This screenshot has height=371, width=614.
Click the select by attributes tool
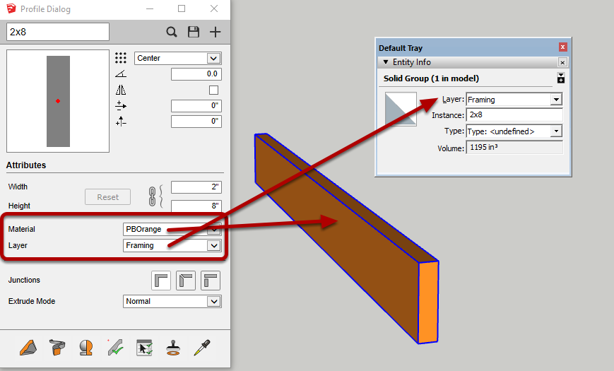tap(144, 348)
